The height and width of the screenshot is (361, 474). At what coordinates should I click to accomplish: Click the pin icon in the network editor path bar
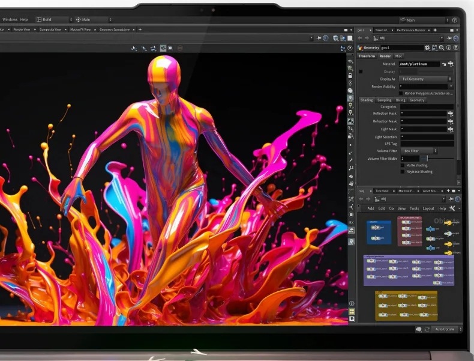(x=451, y=199)
